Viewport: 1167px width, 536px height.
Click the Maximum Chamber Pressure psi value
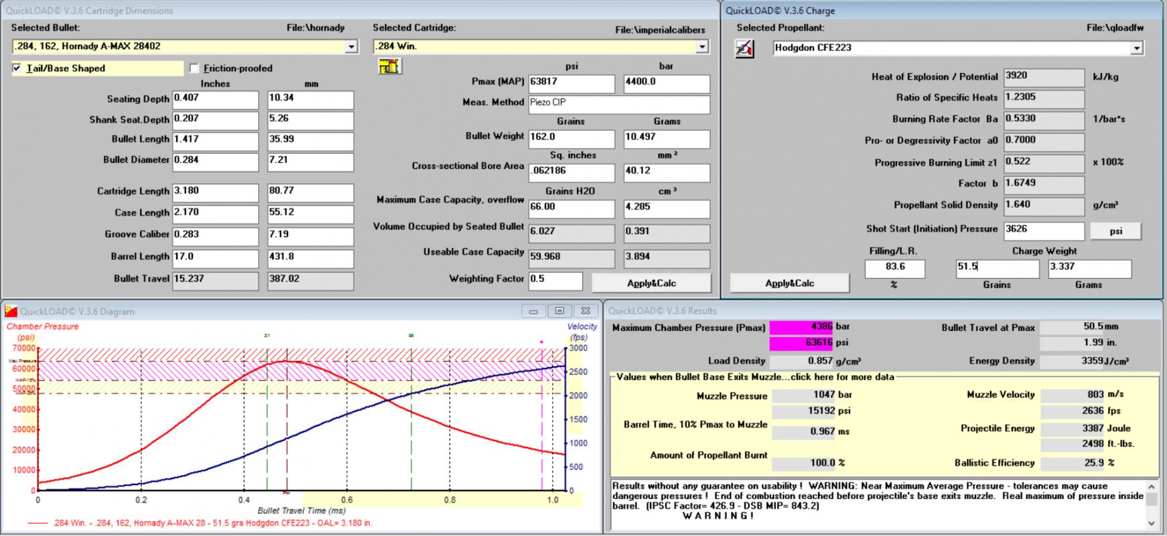click(x=801, y=343)
